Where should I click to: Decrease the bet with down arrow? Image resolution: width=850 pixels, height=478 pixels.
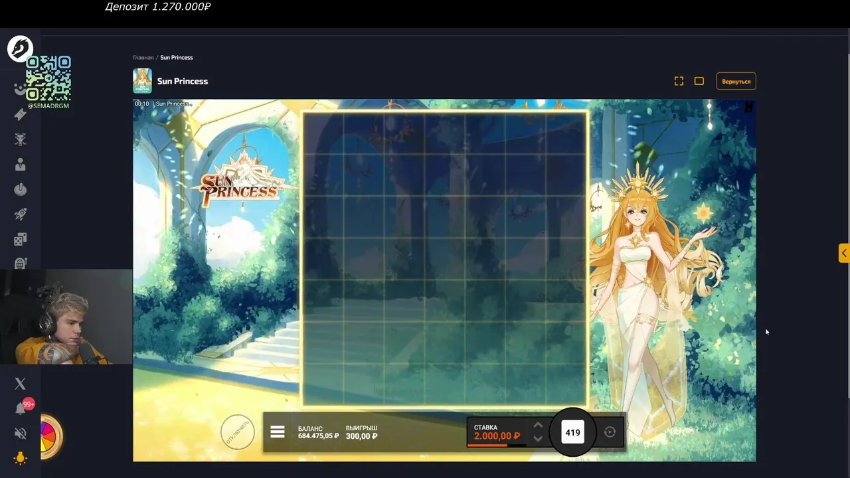(538, 439)
